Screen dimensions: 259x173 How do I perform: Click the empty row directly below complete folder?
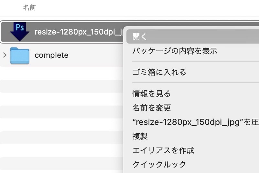pyautogui.click(x=61, y=73)
